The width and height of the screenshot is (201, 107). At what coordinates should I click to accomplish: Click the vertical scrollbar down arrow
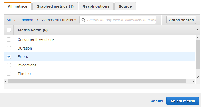pyautogui.click(x=198, y=77)
